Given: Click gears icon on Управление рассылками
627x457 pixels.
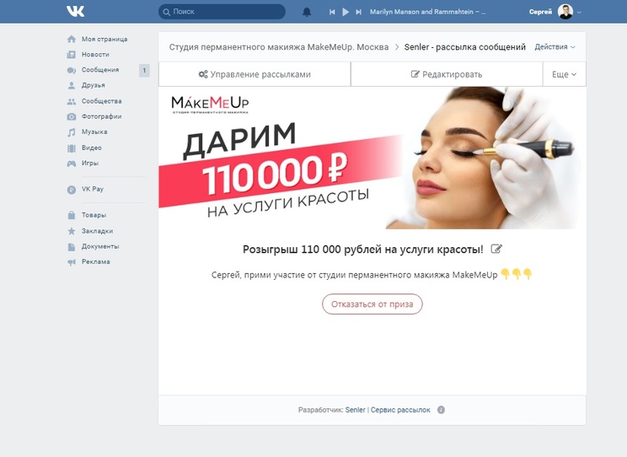Looking at the screenshot, I should (x=203, y=74).
